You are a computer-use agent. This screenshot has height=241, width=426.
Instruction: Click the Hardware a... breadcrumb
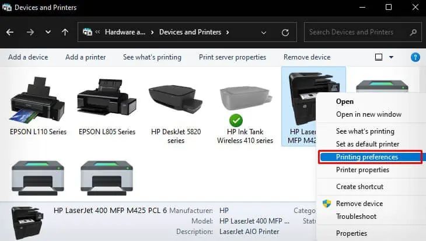point(125,32)
